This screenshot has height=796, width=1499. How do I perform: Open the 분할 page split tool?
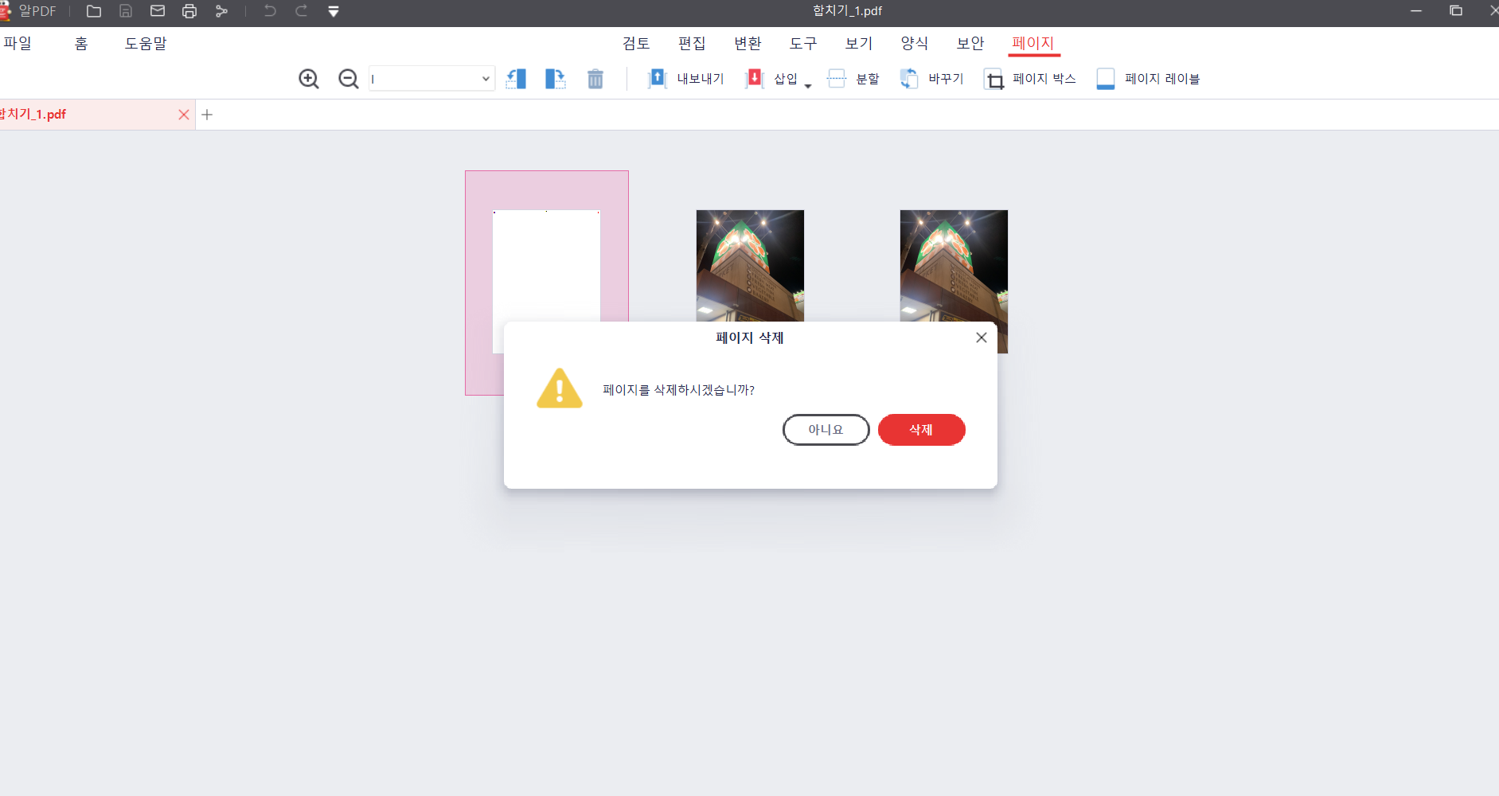coord(853,78)
